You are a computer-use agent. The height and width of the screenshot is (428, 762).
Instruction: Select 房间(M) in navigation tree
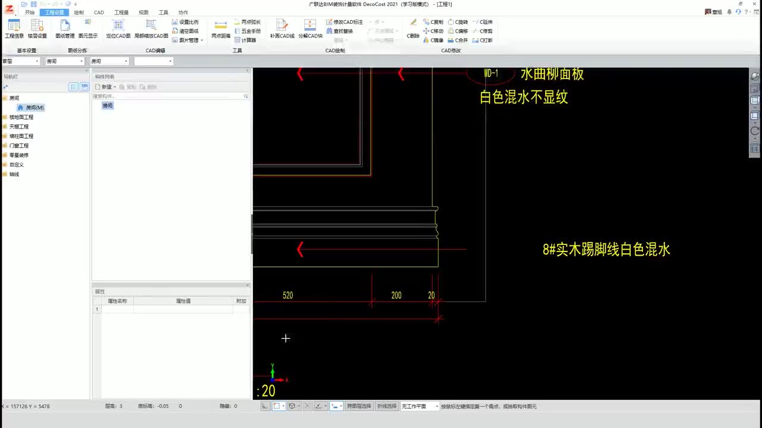point(30,108)
